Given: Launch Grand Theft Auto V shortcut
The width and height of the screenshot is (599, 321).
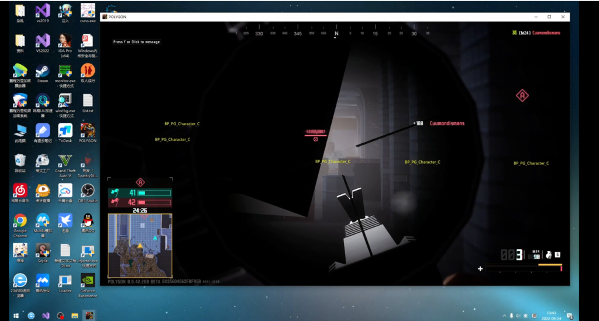Looking at the screenshot, I should (x=65, y=165).
